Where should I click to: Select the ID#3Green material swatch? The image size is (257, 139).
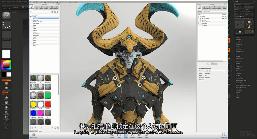[48, 96]
